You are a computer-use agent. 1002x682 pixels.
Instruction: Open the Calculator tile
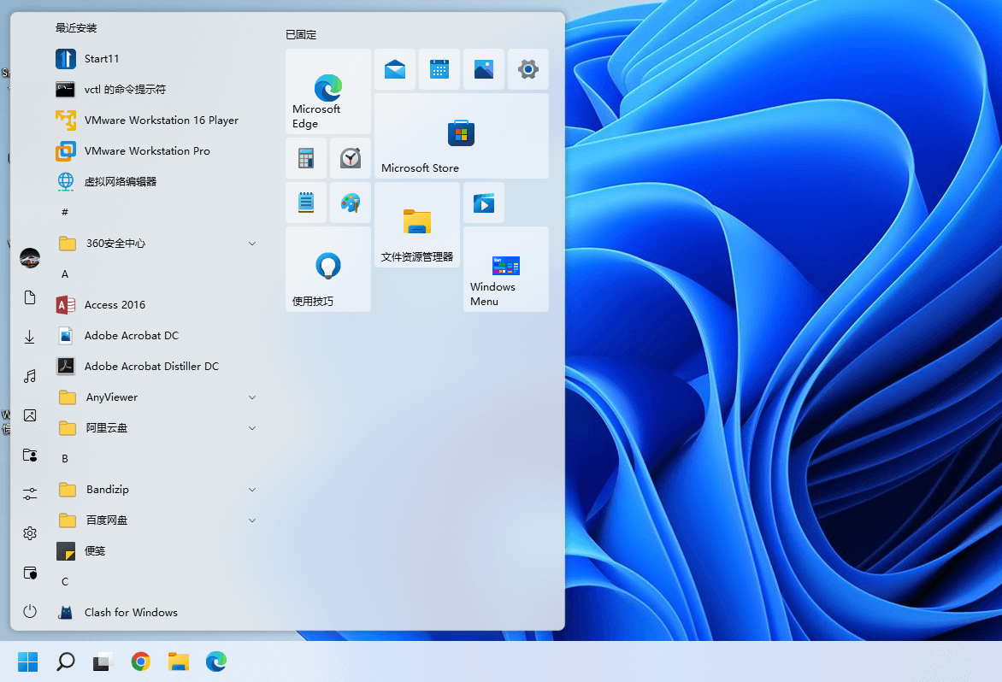(x=306, y=158)
